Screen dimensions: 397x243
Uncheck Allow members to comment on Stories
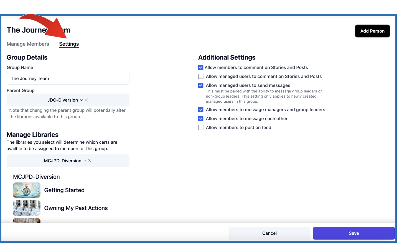(x=201, y=67)
